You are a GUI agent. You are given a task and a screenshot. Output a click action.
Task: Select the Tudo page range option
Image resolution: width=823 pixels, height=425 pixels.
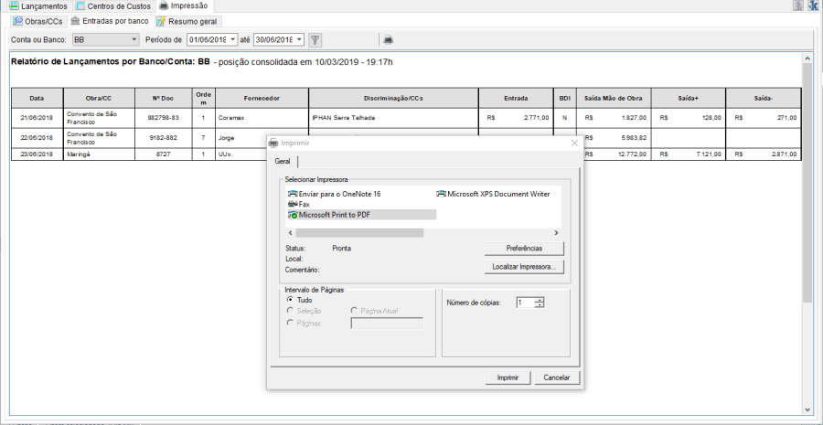[291, 299]
